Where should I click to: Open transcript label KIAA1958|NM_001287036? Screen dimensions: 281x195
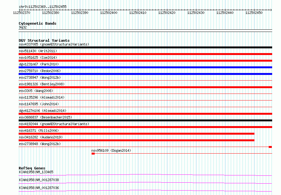click(x=39, y=188)
